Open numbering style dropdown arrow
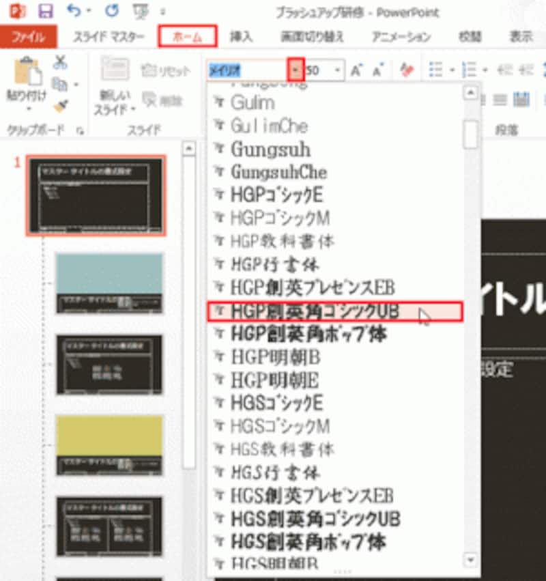This screenshot has height=581, width=546. pyautogui.click(x=485, y=70)
